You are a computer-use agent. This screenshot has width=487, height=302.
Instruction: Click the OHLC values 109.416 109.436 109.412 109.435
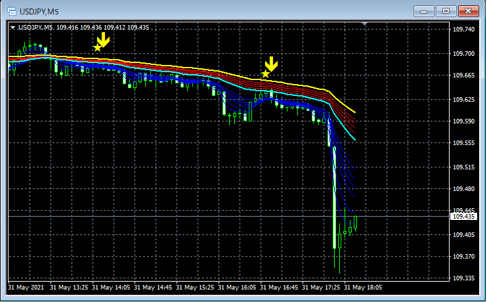point(102,28)
